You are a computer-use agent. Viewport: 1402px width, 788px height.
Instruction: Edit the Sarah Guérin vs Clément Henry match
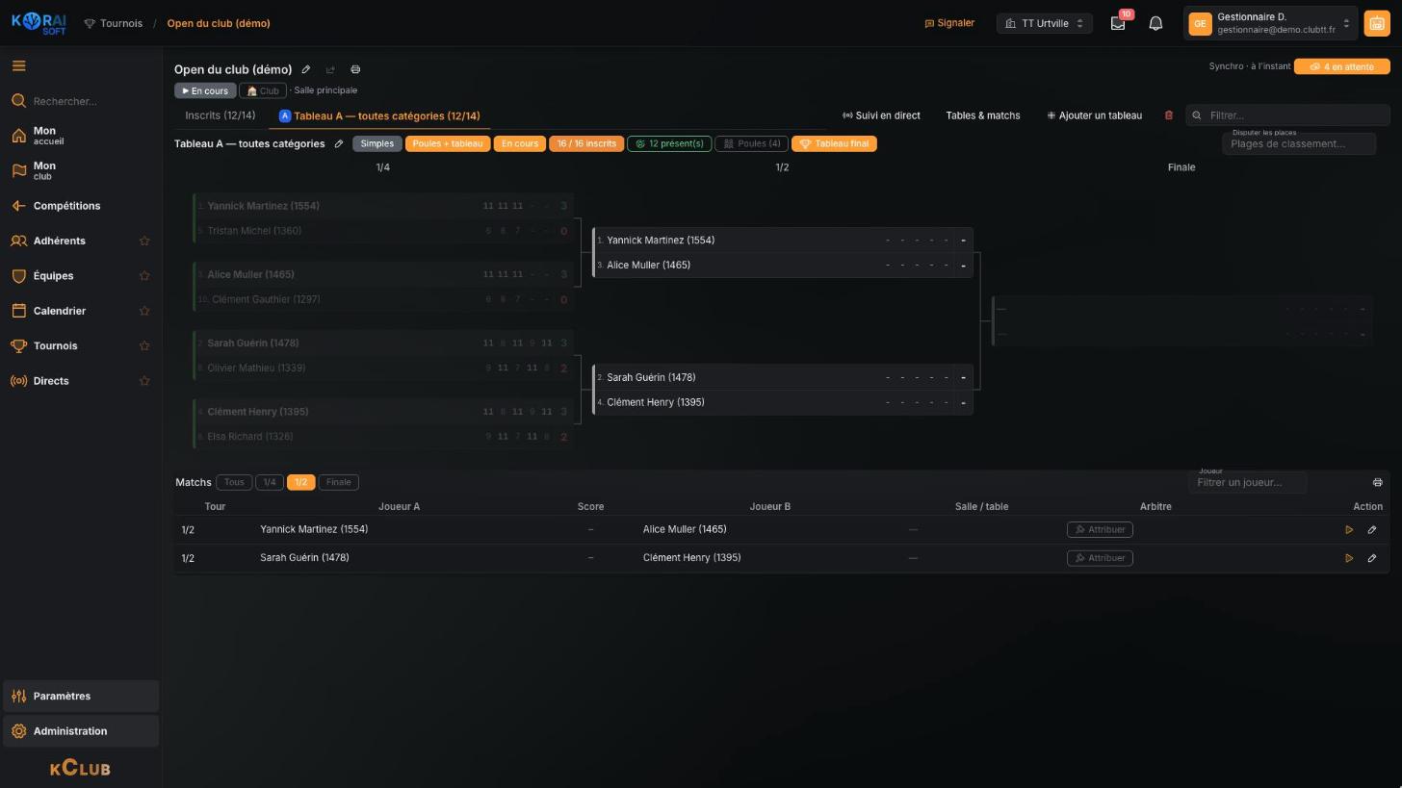1372,558
